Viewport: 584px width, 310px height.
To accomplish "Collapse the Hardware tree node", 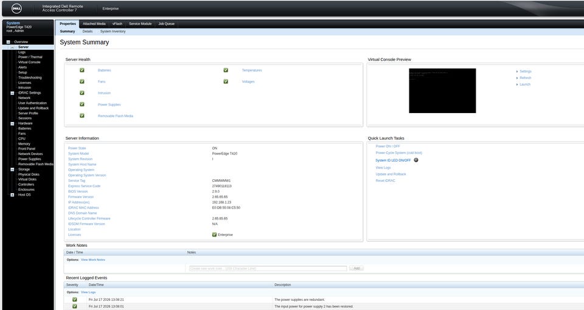I will [12, 123].
